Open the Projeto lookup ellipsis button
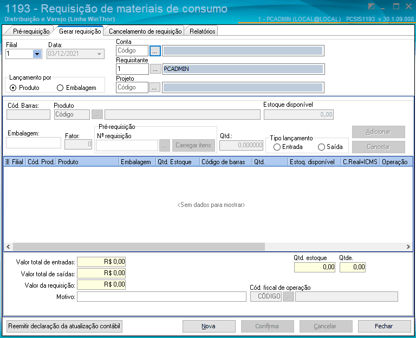The width and height of the screenshot is (416, 338). tap(154, 87)
